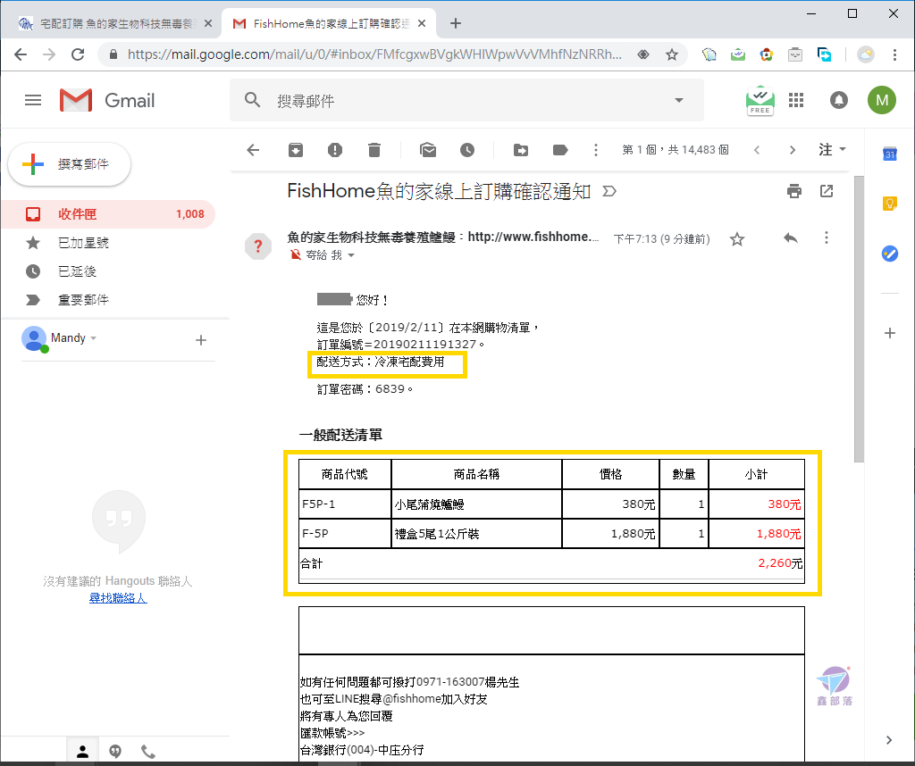Collapse the side panel chevron
Image resolution: width=915 pixels, height=766 pixels.
click(889, 740)
